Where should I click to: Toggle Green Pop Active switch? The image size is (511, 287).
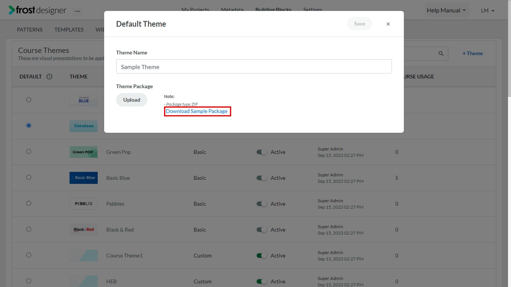tap(261, 152)
